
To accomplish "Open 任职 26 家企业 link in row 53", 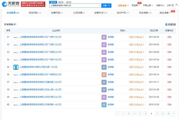I will [x=136, y=52].
